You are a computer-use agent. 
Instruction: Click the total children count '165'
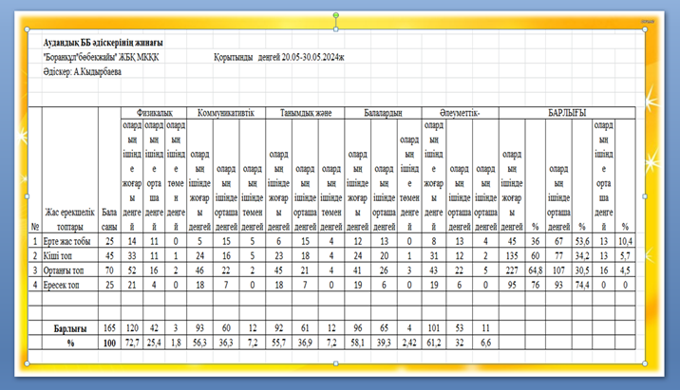pyautogui.click(x=109, y=328)
